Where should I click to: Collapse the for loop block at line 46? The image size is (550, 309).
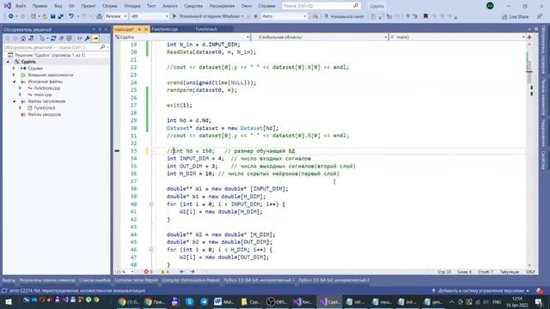coord(151,250)
